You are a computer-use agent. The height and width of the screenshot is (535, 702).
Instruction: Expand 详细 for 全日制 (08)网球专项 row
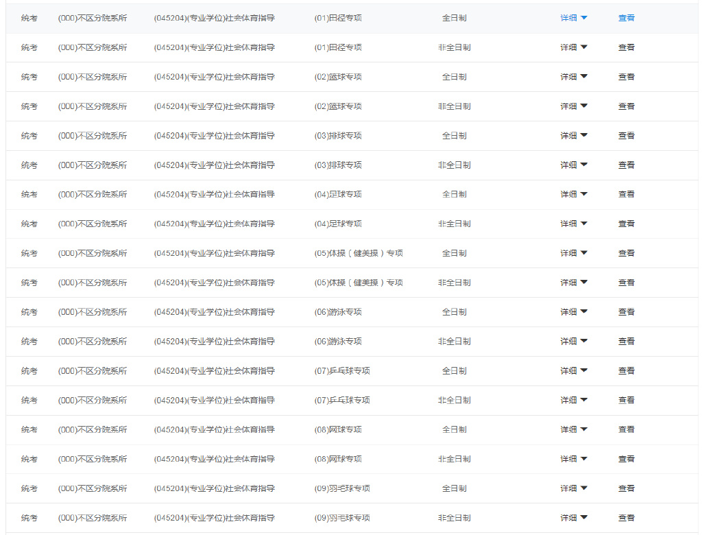574,429
